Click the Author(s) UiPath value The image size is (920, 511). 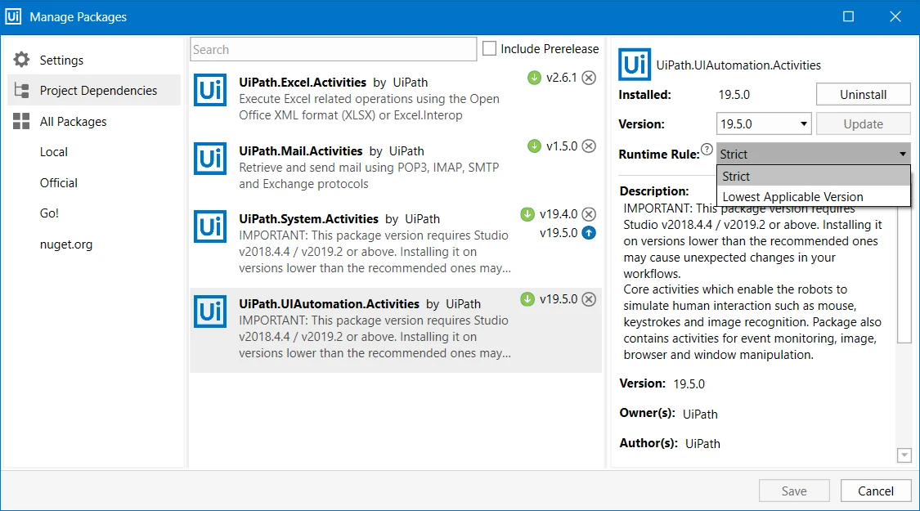tap(702, 443)
